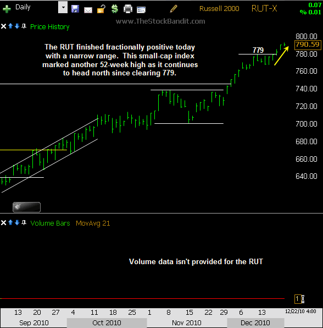Click the % 0.01 percent change value

click(310, 12)
